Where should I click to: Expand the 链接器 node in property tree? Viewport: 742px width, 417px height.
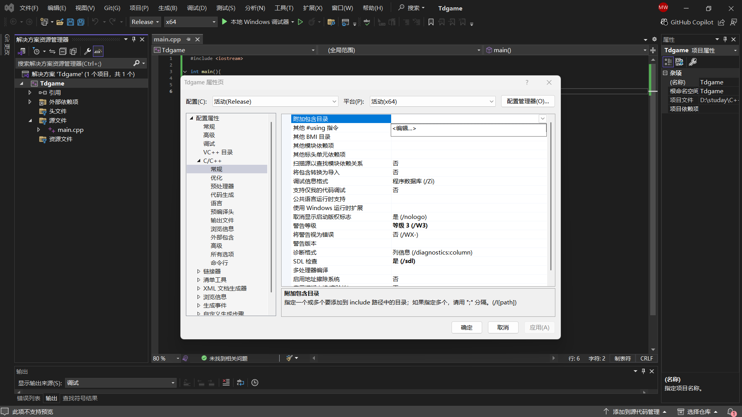pos(199,272)
